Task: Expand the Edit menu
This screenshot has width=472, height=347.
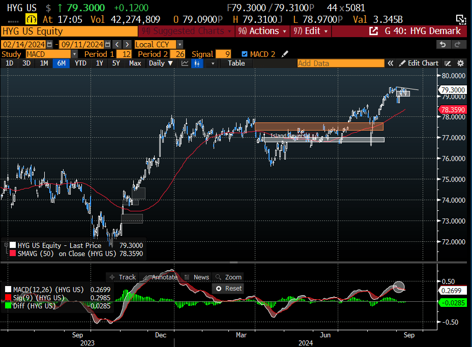Action: click(311, 31)
